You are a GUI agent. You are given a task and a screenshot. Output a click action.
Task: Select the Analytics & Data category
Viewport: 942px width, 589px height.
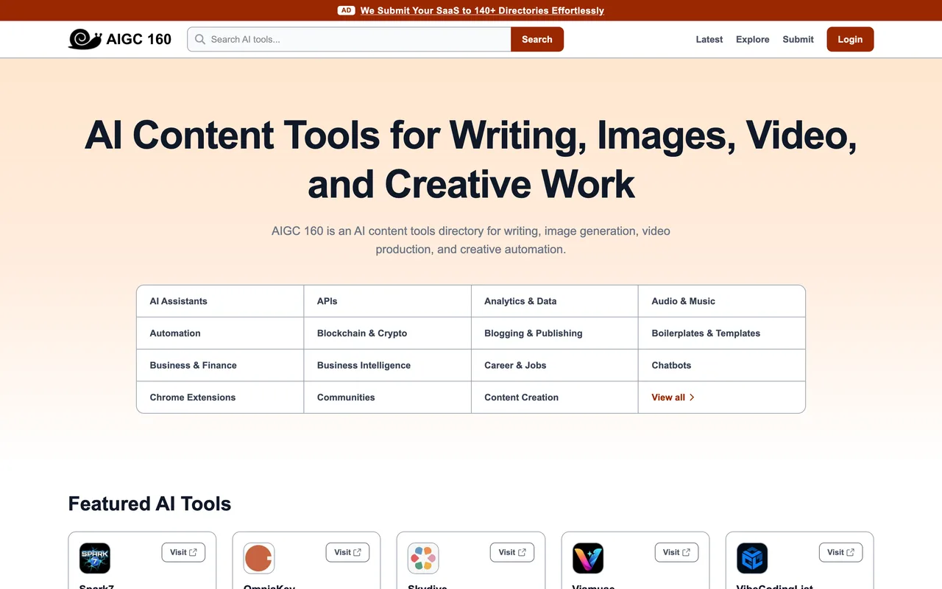click(x=554, y=301)
